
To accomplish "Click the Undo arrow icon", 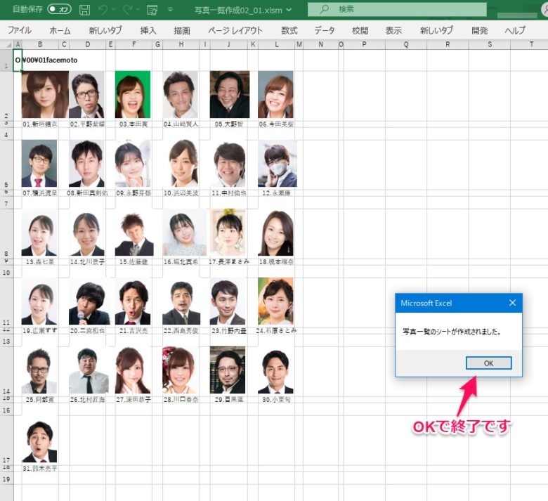I will (x=103, y=10).
